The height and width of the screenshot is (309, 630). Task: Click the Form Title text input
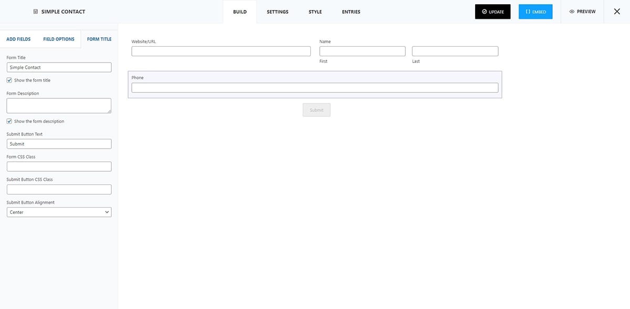[59, 67]
